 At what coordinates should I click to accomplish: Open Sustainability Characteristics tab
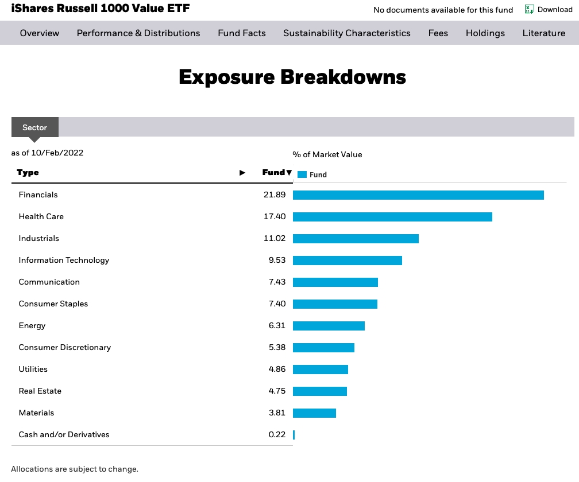click(x=347, y=33)
